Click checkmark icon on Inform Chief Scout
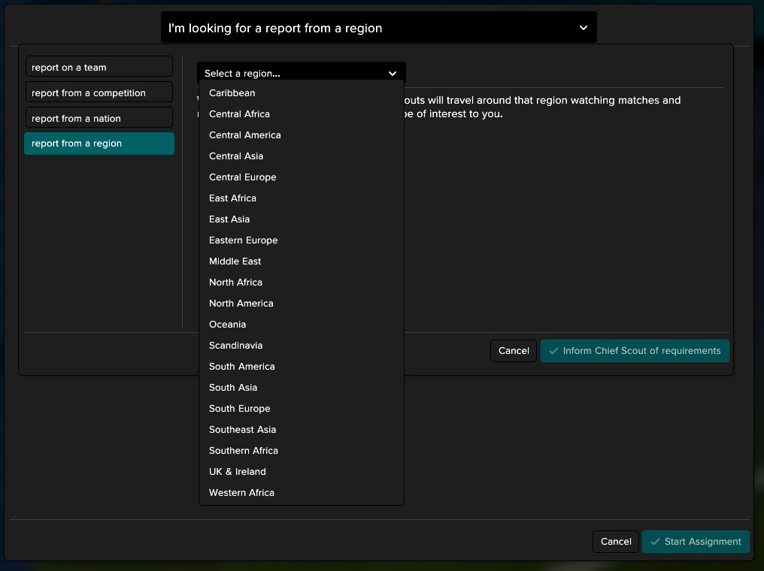Viewport: 764px width, 571px height. tap(553, 351)
